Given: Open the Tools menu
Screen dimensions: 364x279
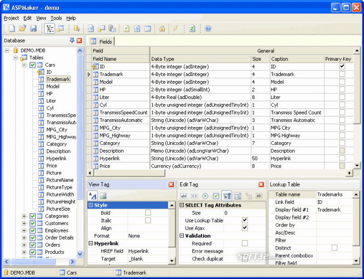Looking at the screenshot, I should pyautogui.click(x=56, y=18).
